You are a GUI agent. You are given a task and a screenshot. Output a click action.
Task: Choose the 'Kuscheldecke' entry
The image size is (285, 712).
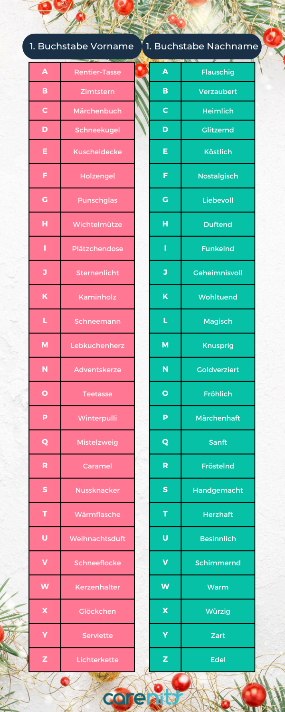97,152
